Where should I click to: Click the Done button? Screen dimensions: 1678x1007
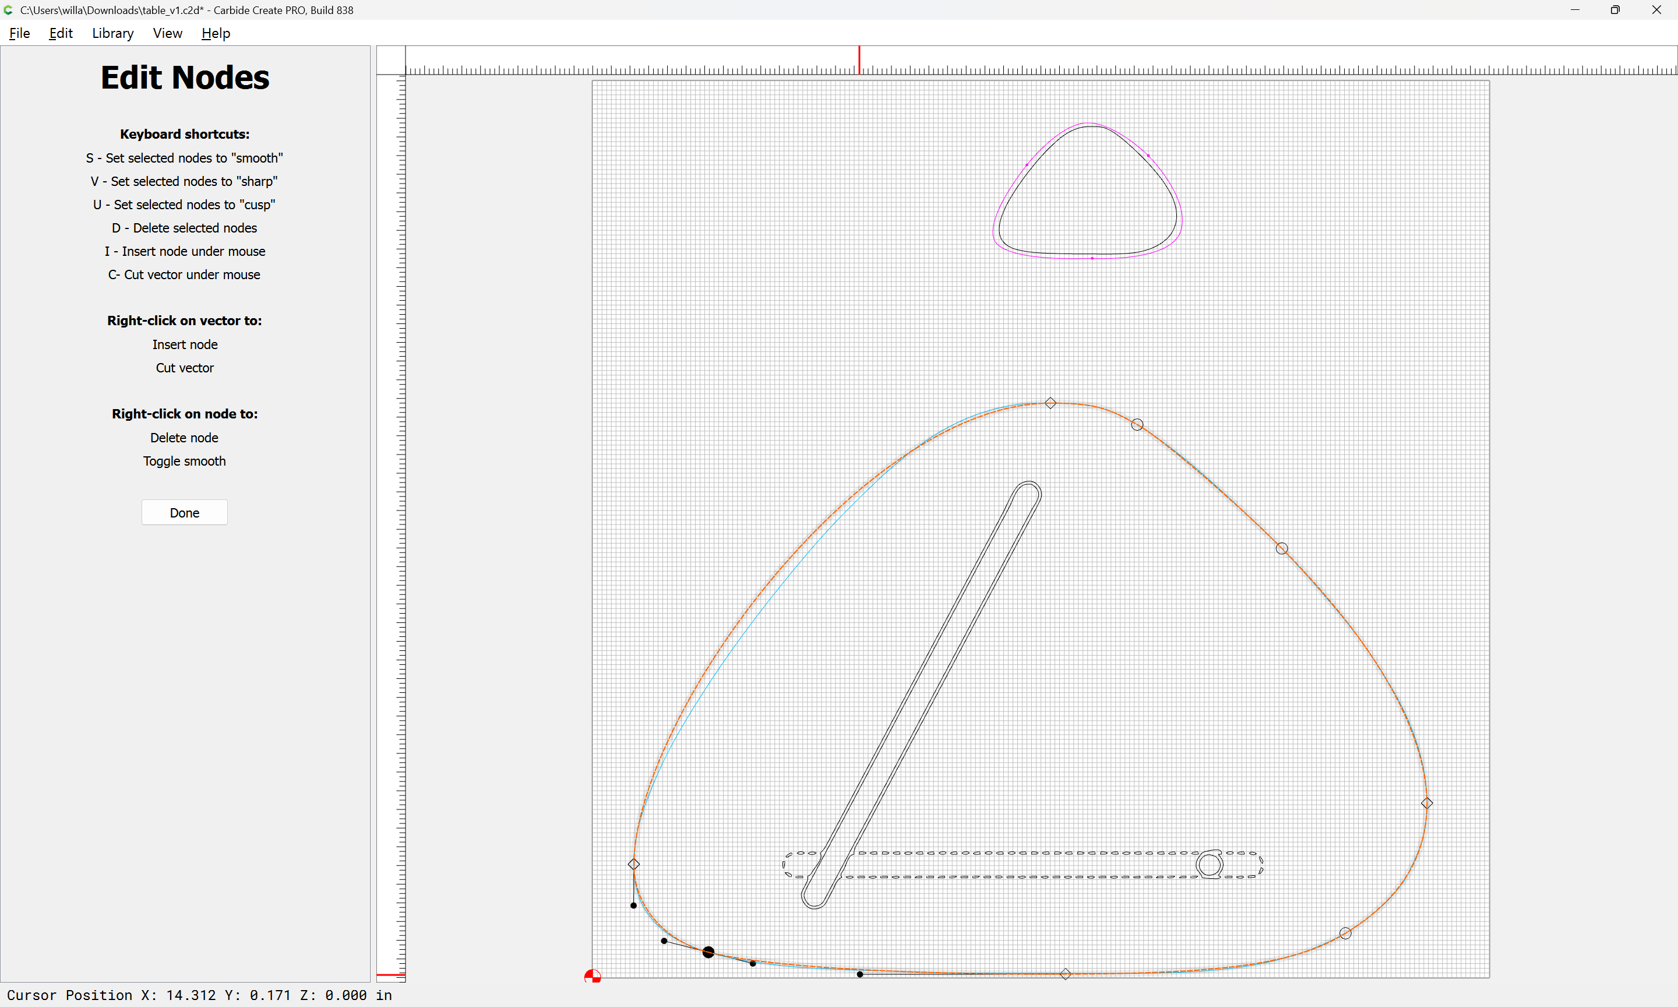(x=185, y=513)
